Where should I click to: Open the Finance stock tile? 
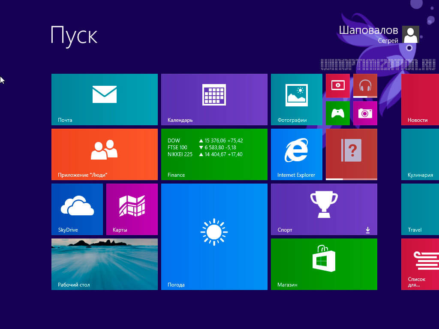pos(214,154)
